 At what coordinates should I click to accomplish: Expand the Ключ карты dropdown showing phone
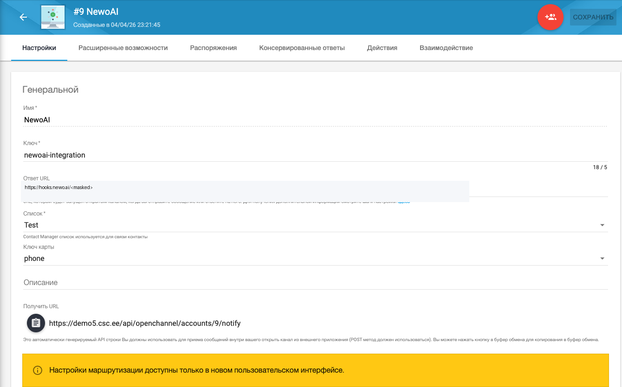(x=315, y=259)
